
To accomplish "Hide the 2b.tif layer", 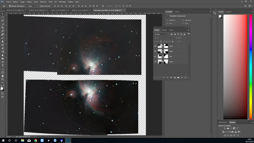I will 155,51.
